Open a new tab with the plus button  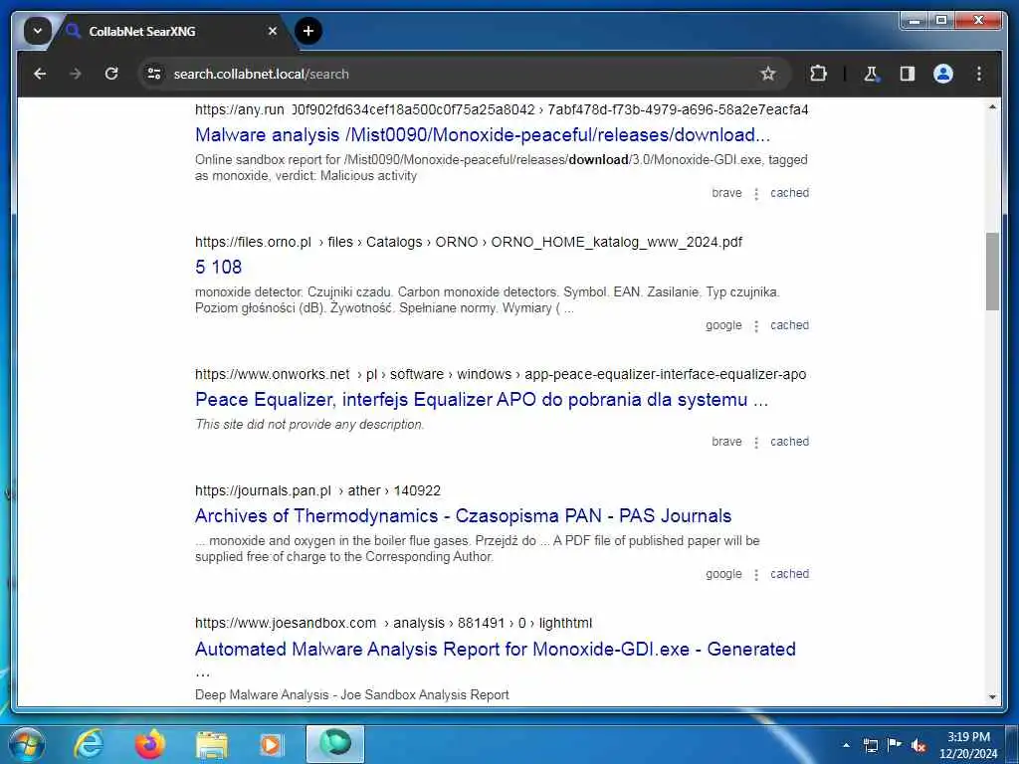tap(308, 31)
